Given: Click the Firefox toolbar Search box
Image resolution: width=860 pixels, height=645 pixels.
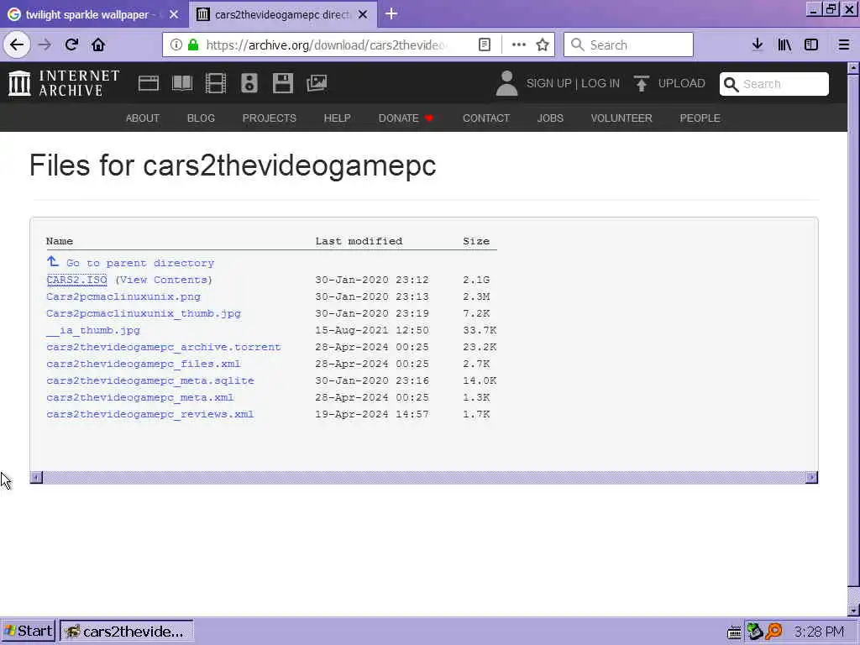Looking at the screenshot, I should tap(628, 45).
